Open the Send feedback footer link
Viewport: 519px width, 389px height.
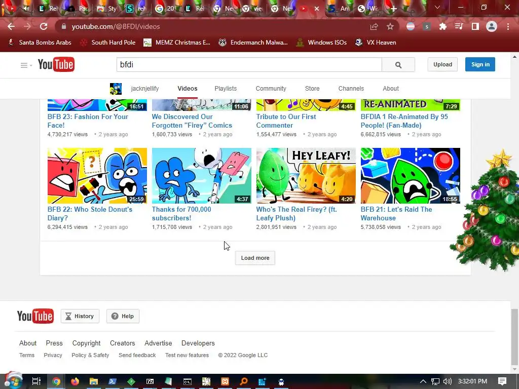coord(137,355)
